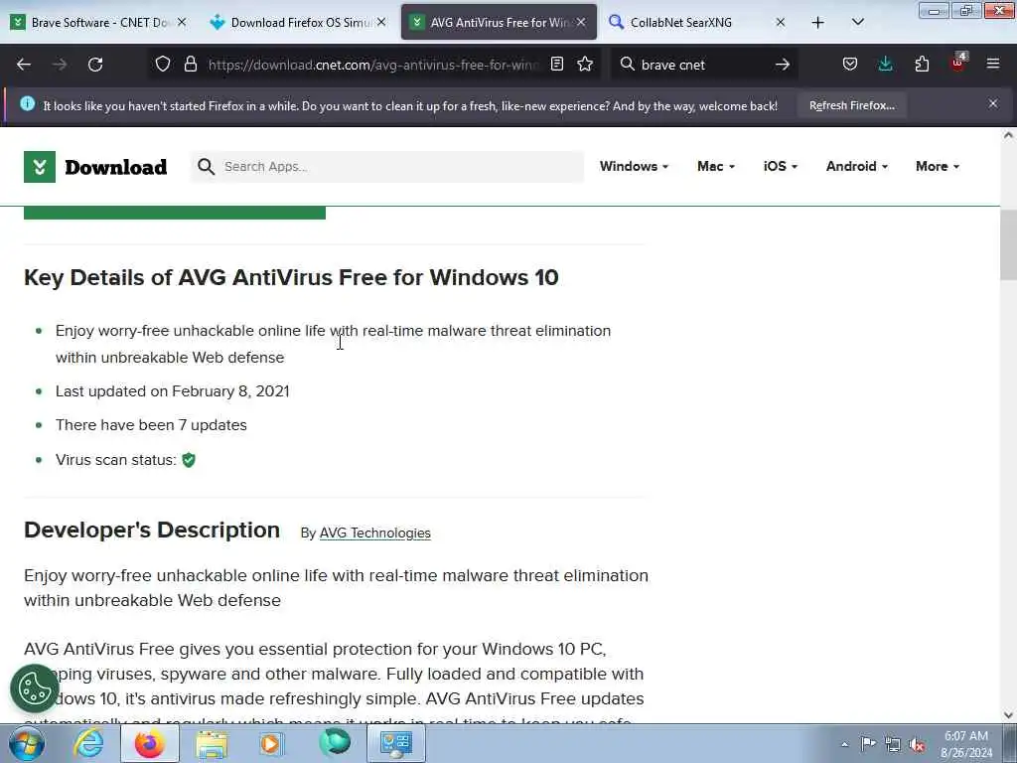Open the Firefox application menu
Screen dimensions: 1017x763
(x=993, y=64)
